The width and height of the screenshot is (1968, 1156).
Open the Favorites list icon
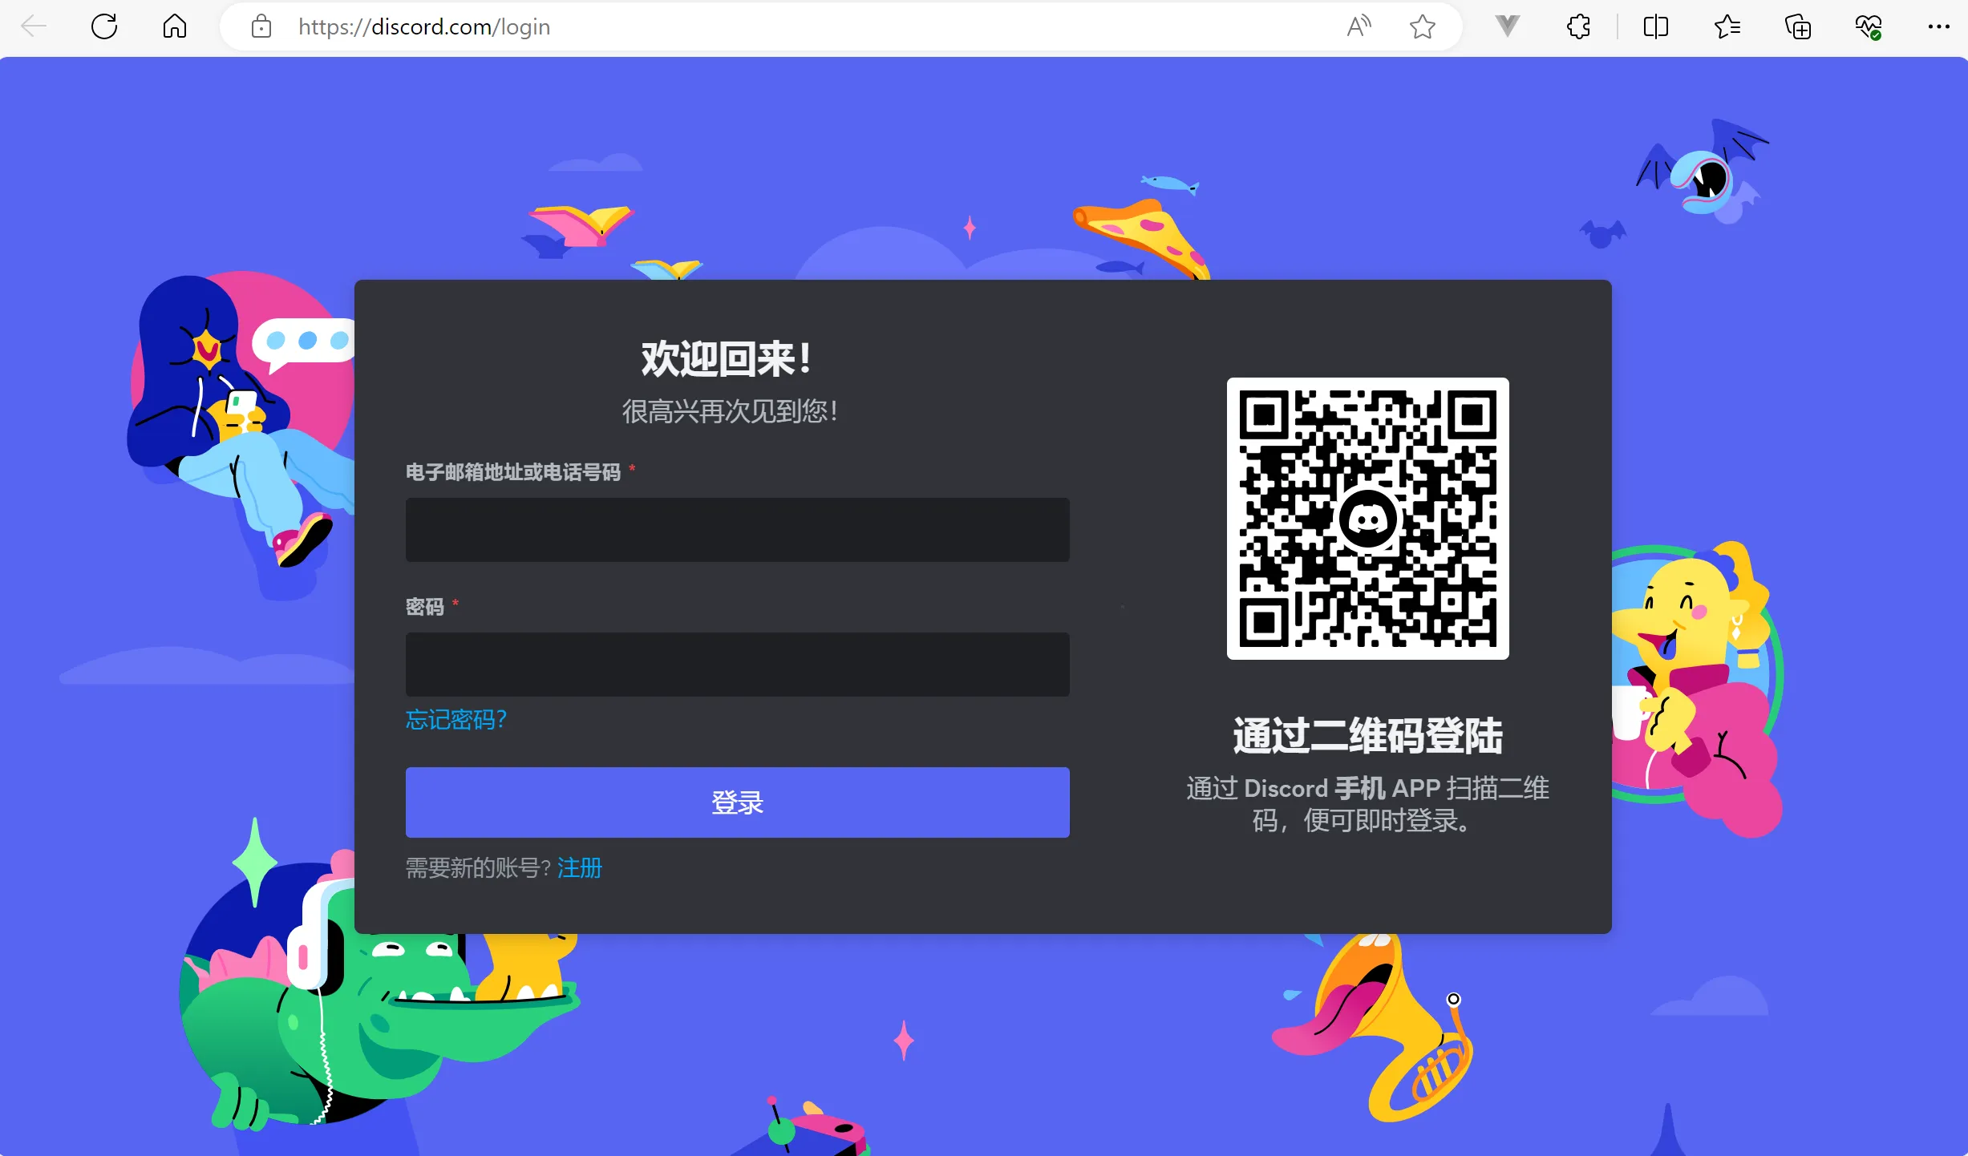(1727, 26)
